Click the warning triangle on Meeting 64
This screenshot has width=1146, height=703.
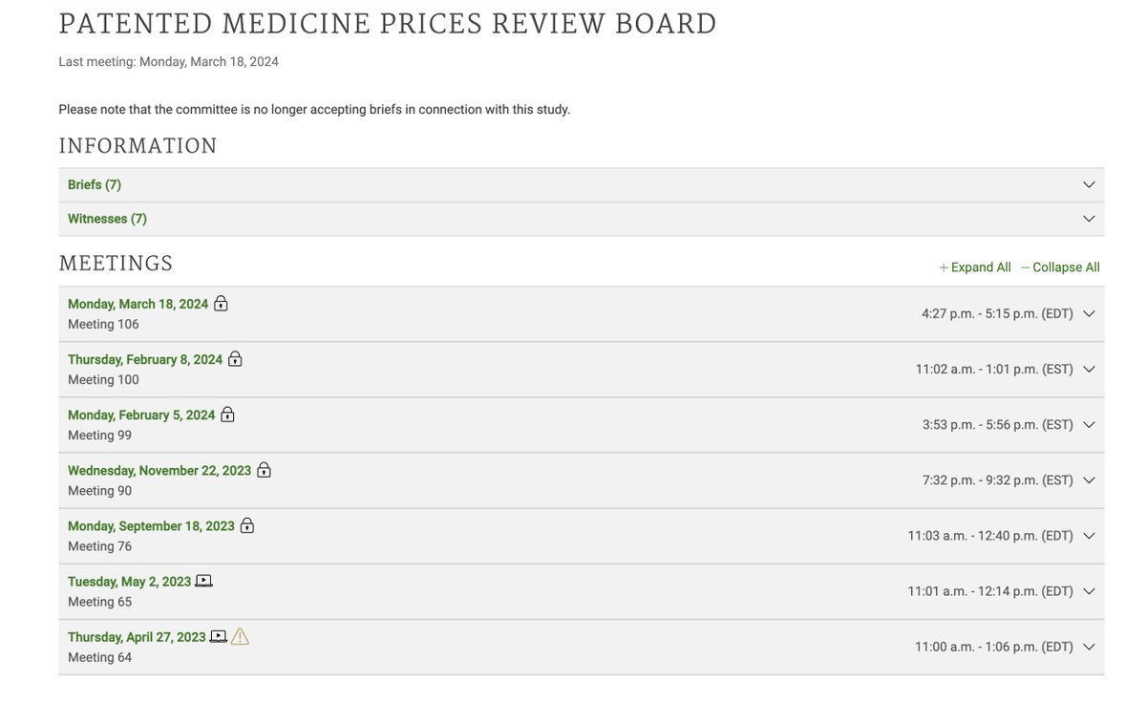click(x=240, y=636)
